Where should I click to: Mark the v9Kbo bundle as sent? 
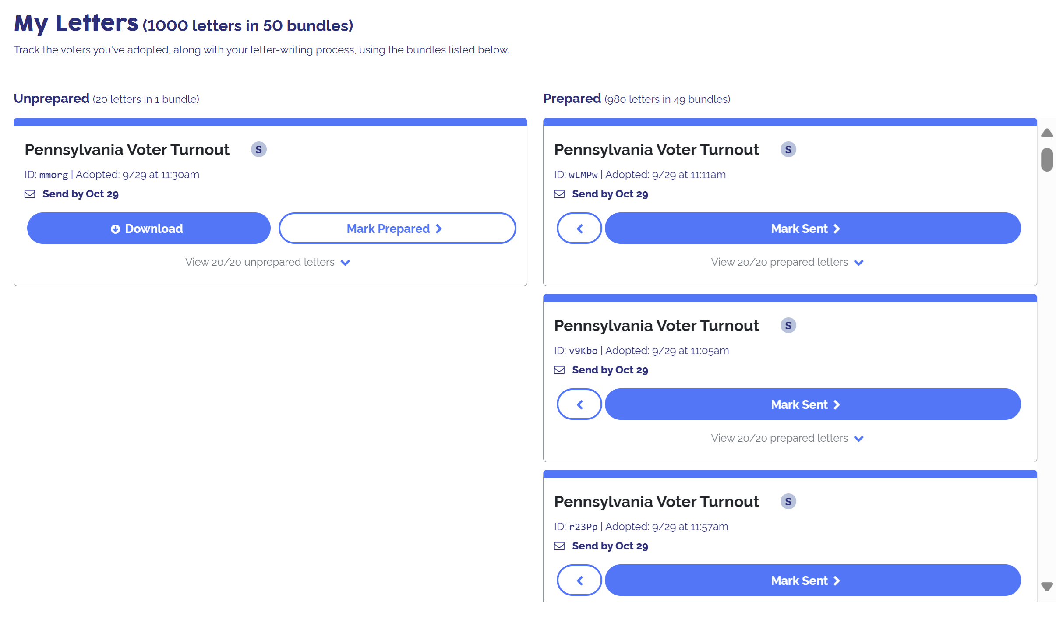click(812, 405)
